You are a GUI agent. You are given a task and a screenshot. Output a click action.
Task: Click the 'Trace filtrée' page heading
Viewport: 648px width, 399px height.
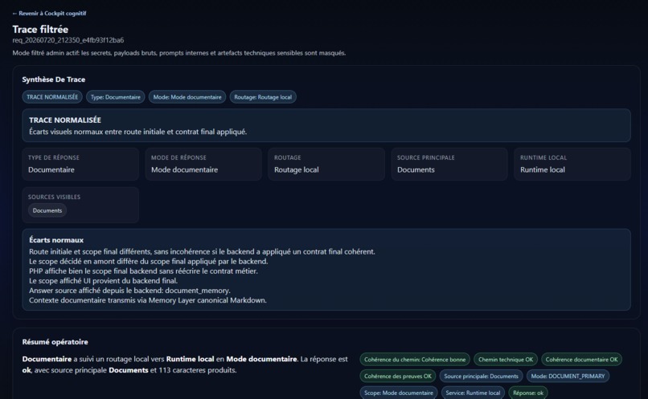click(40, 29)
